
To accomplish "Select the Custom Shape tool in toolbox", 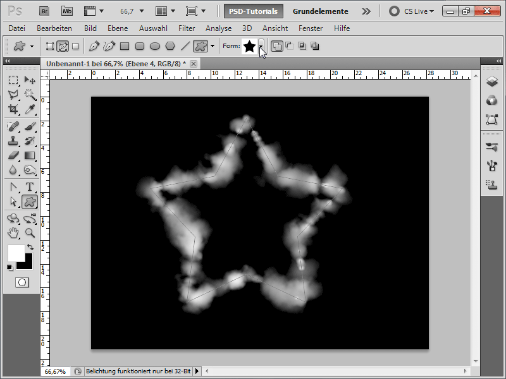I will [30, 202].
